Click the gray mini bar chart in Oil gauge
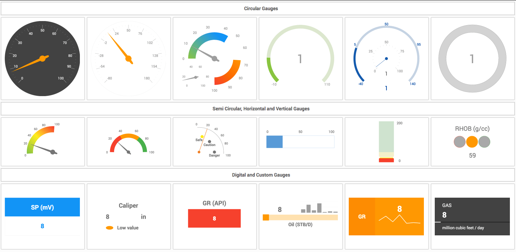 click(x=319, y=208)
